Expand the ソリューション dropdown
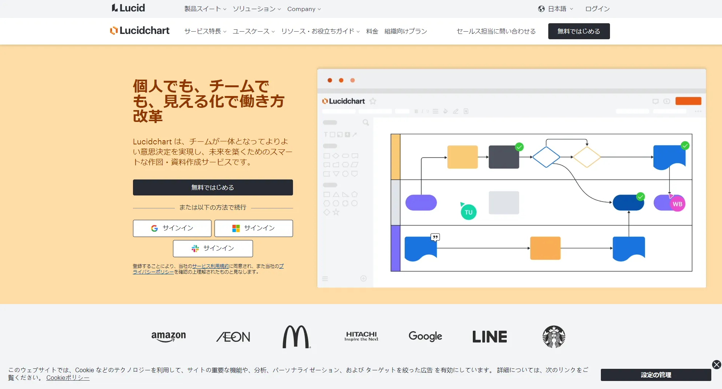722x389 pixels. pos(257,9)
